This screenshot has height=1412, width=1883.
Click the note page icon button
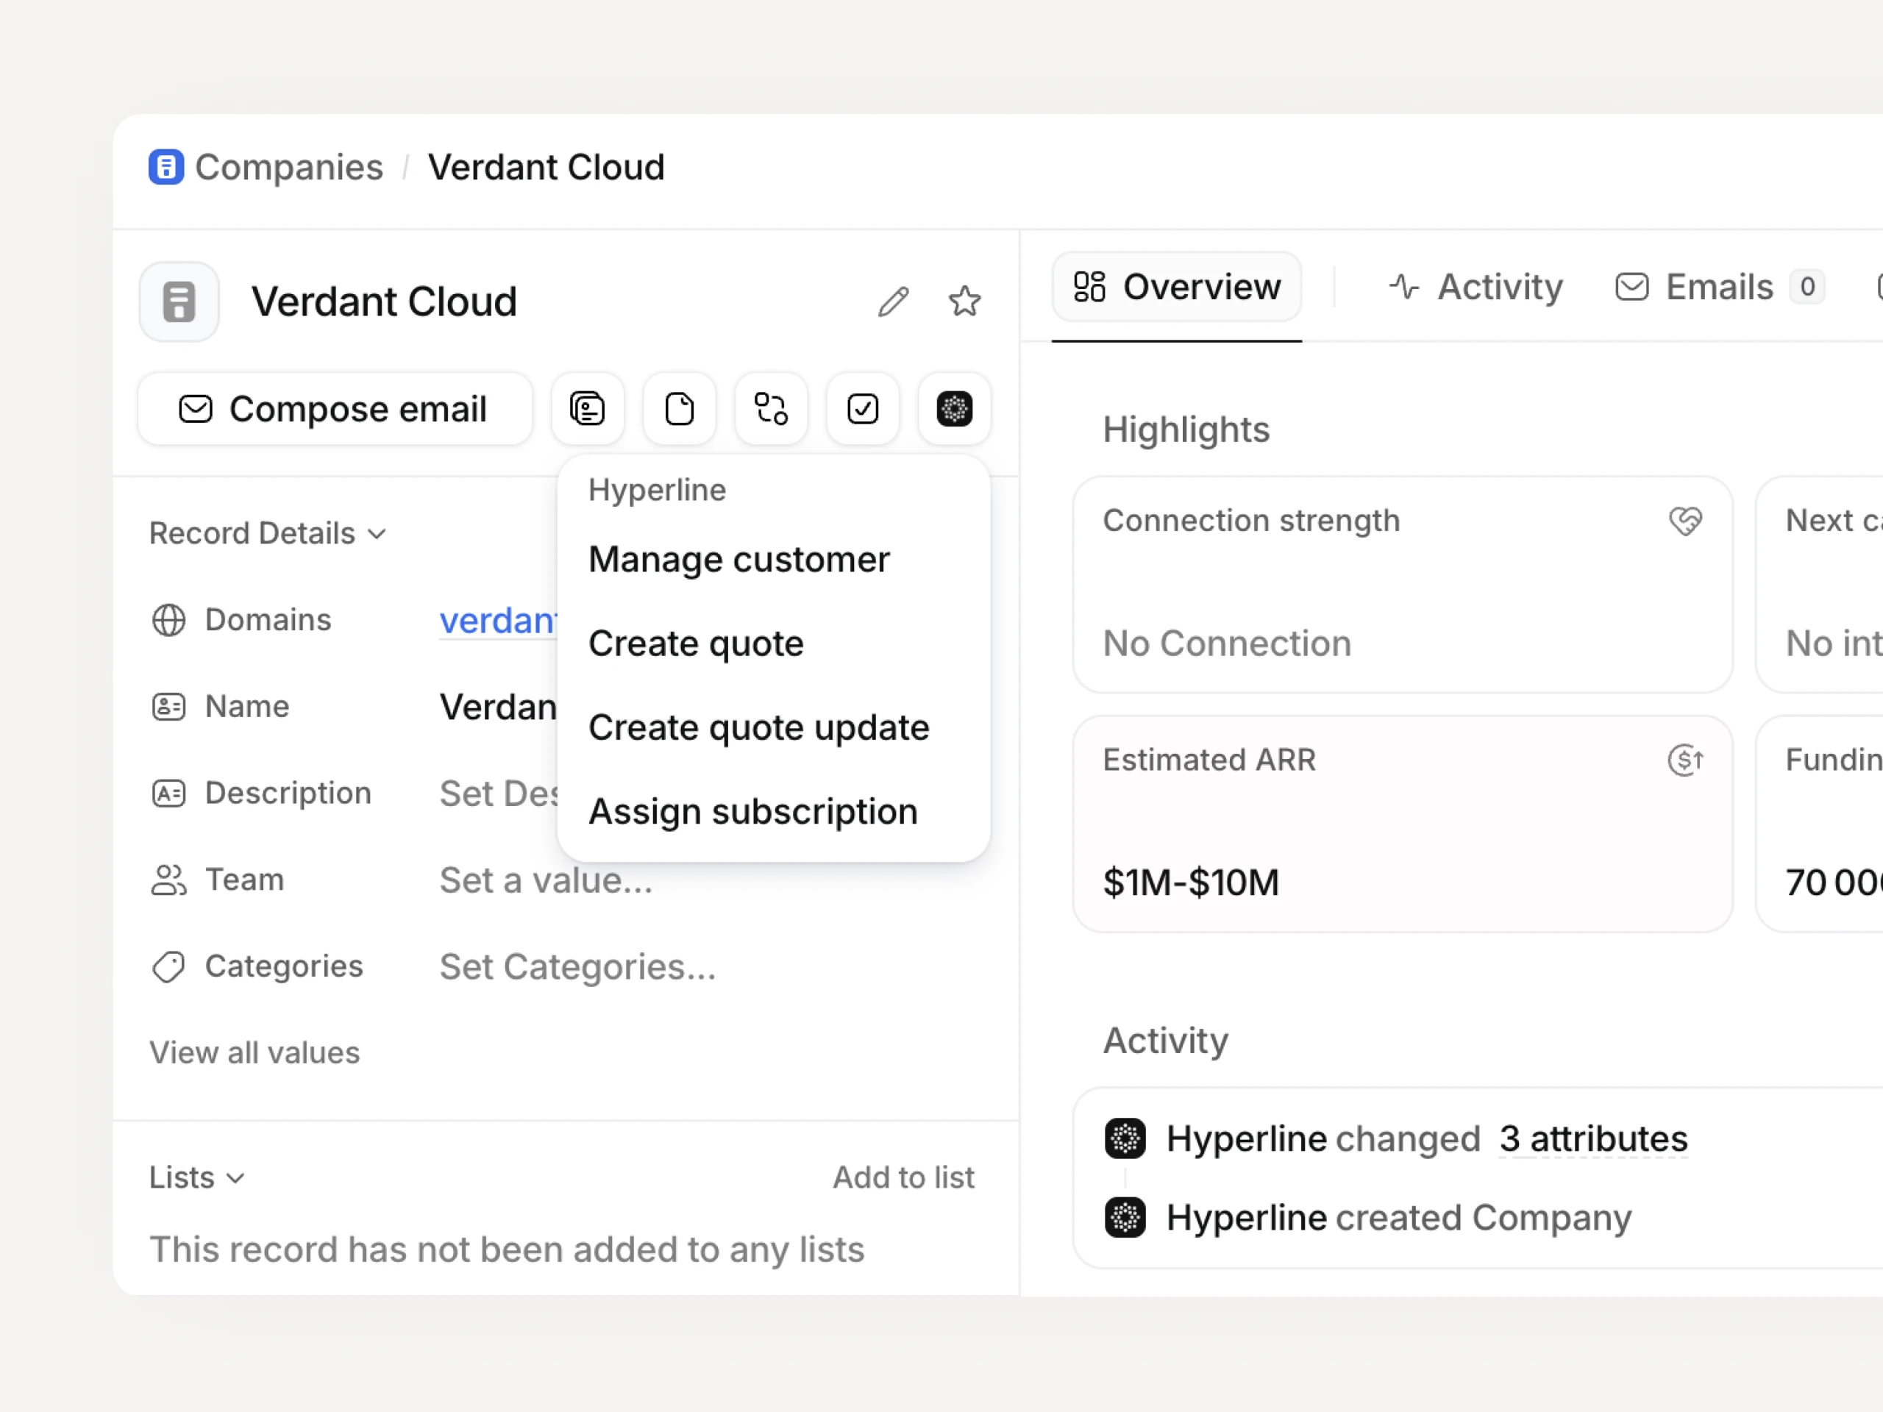tap(680, 409)
